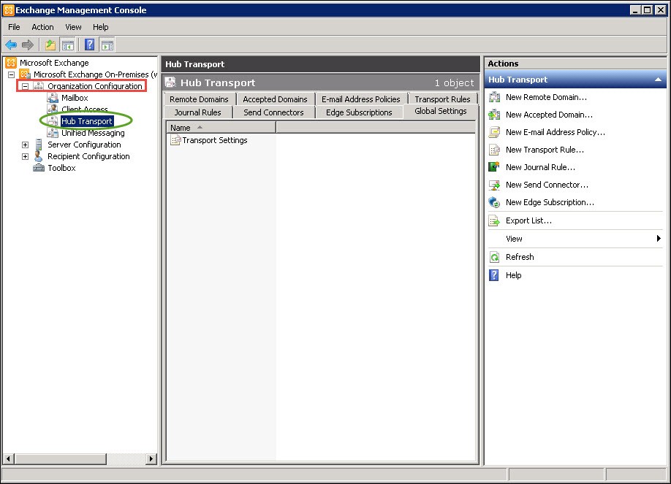
Task: Toggle the console tree pane toolbar icon
Action: [x=68, y=45]
